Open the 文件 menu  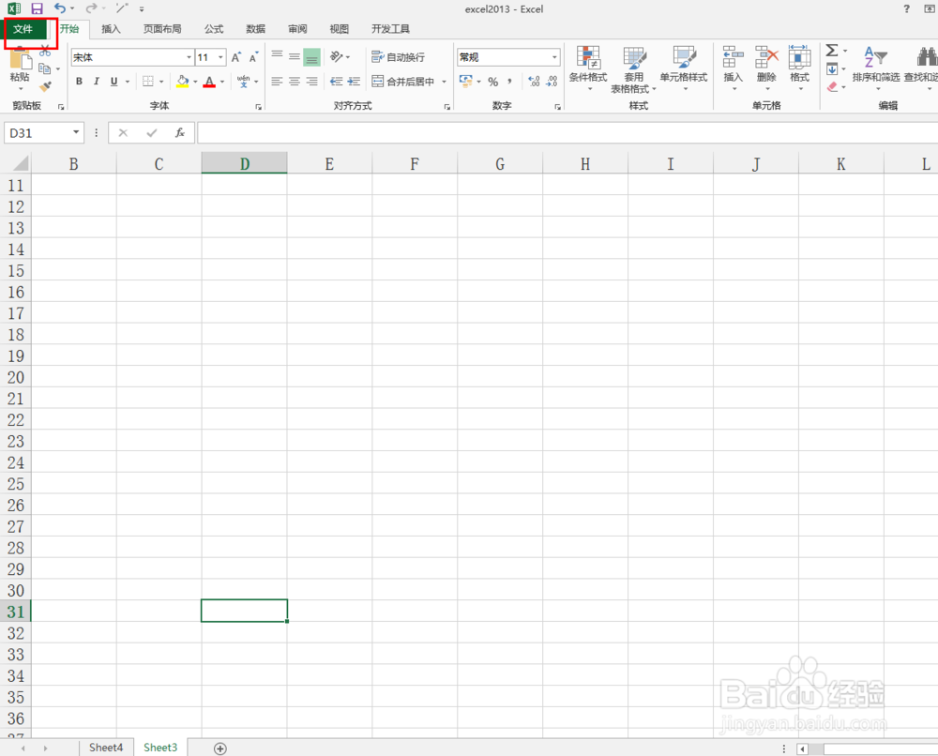tap(26, 28)
